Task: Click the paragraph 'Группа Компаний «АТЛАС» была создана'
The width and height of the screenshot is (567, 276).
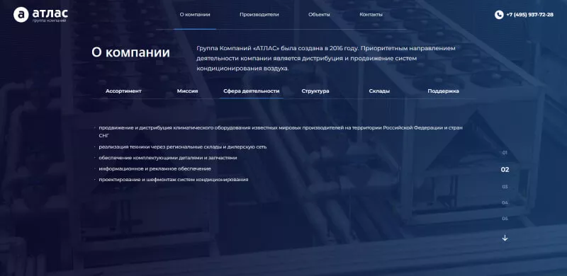Action: pos(326,58)
